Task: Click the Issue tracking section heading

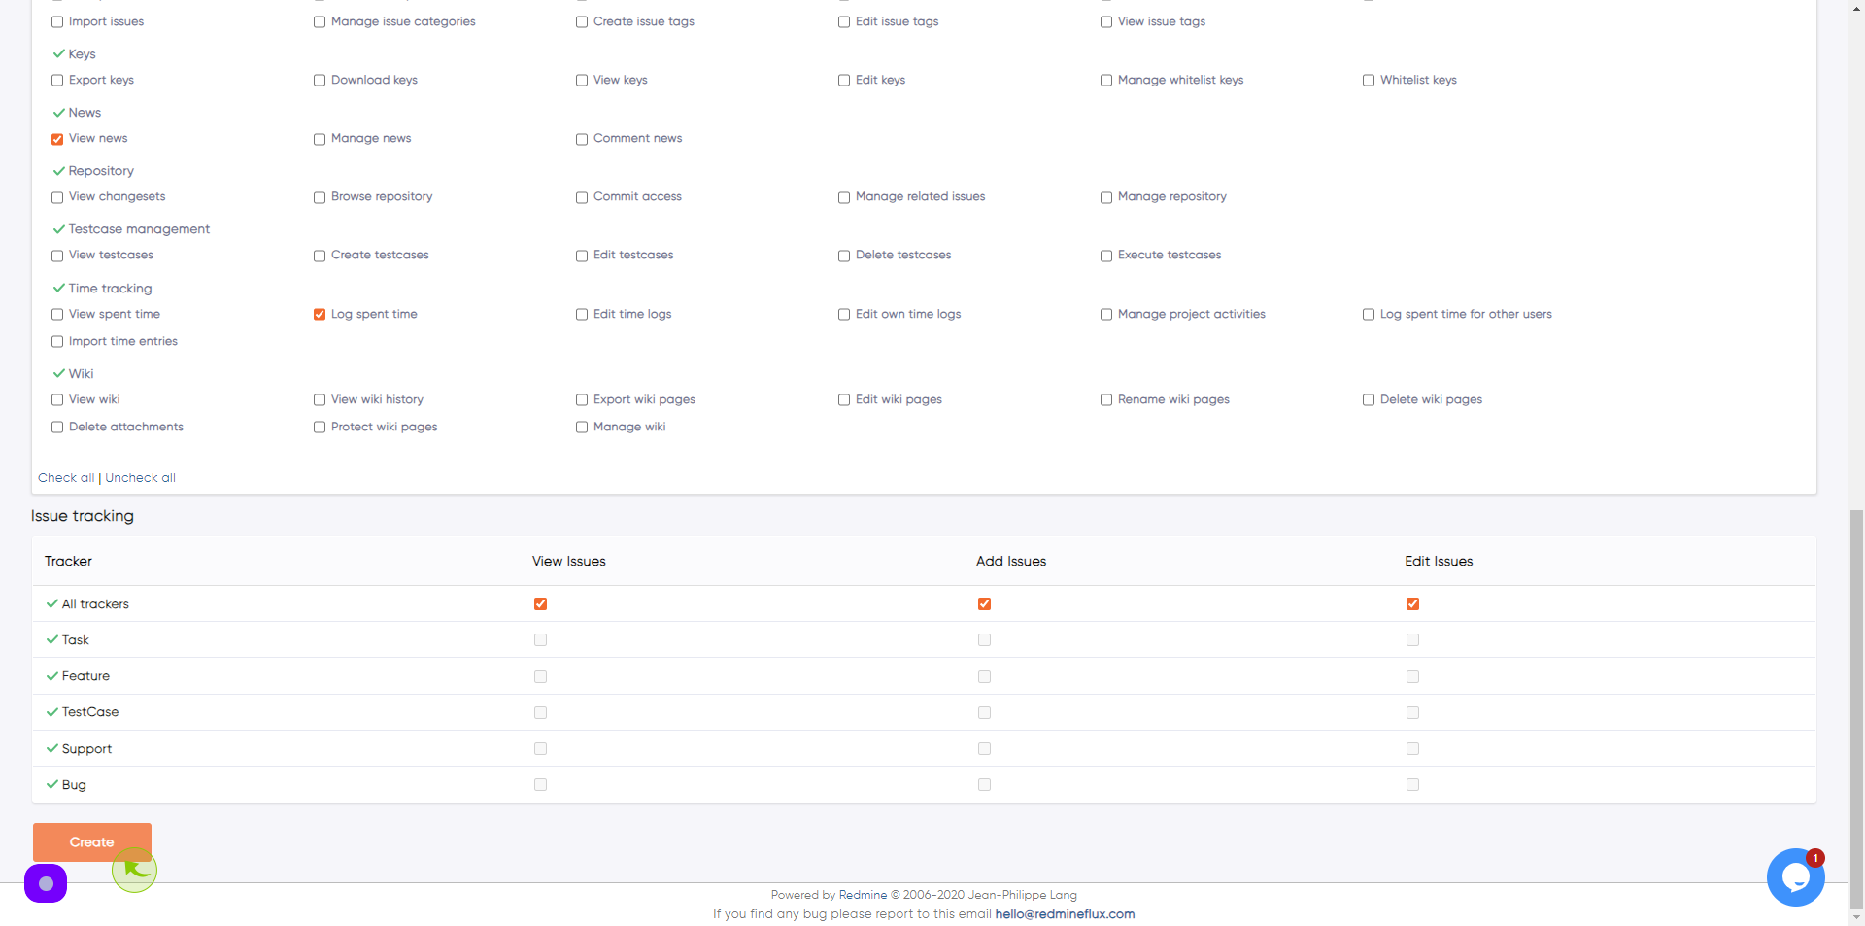Action: (x=83, y=516)
